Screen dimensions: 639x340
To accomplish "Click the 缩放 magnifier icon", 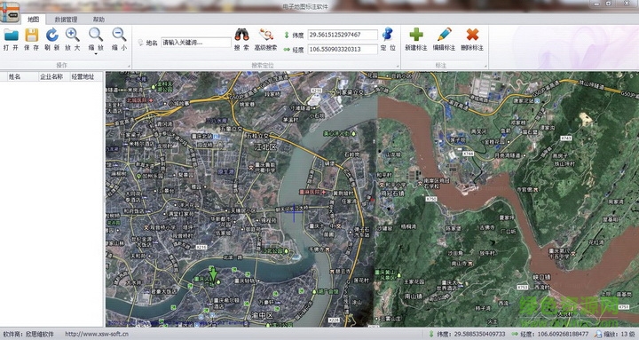I will pos(96,35).
